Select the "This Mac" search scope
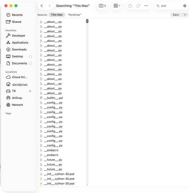 coord(57,15)
